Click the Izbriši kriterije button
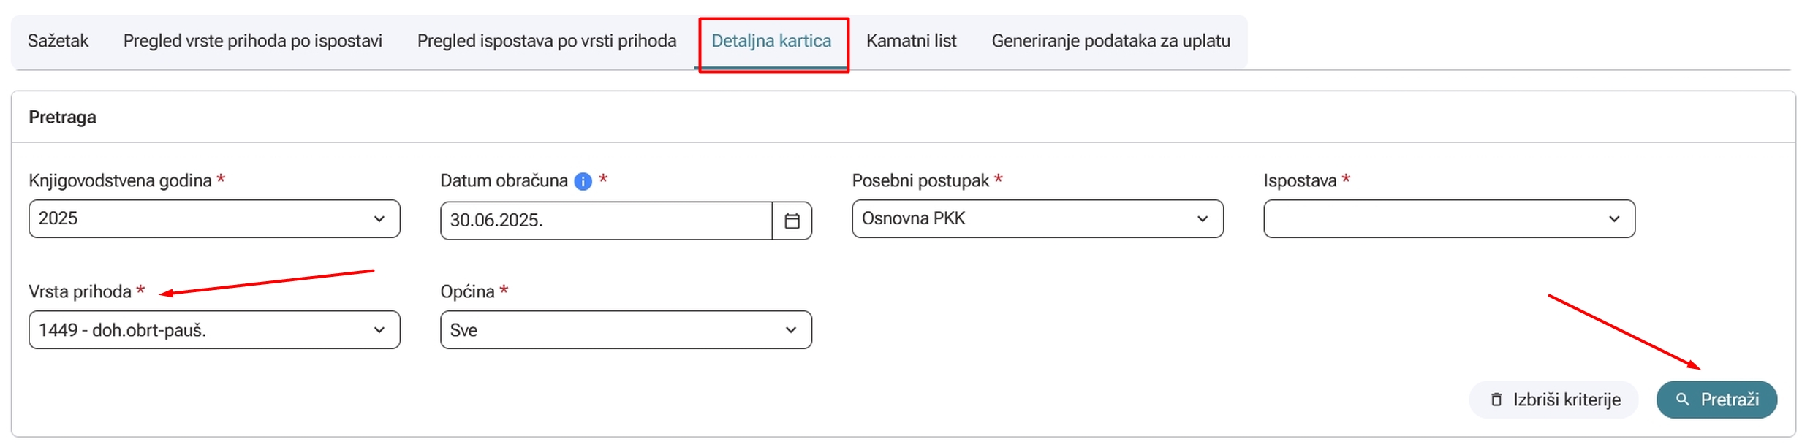The width and height of the screenshot is (1802, 447). 1553,400
